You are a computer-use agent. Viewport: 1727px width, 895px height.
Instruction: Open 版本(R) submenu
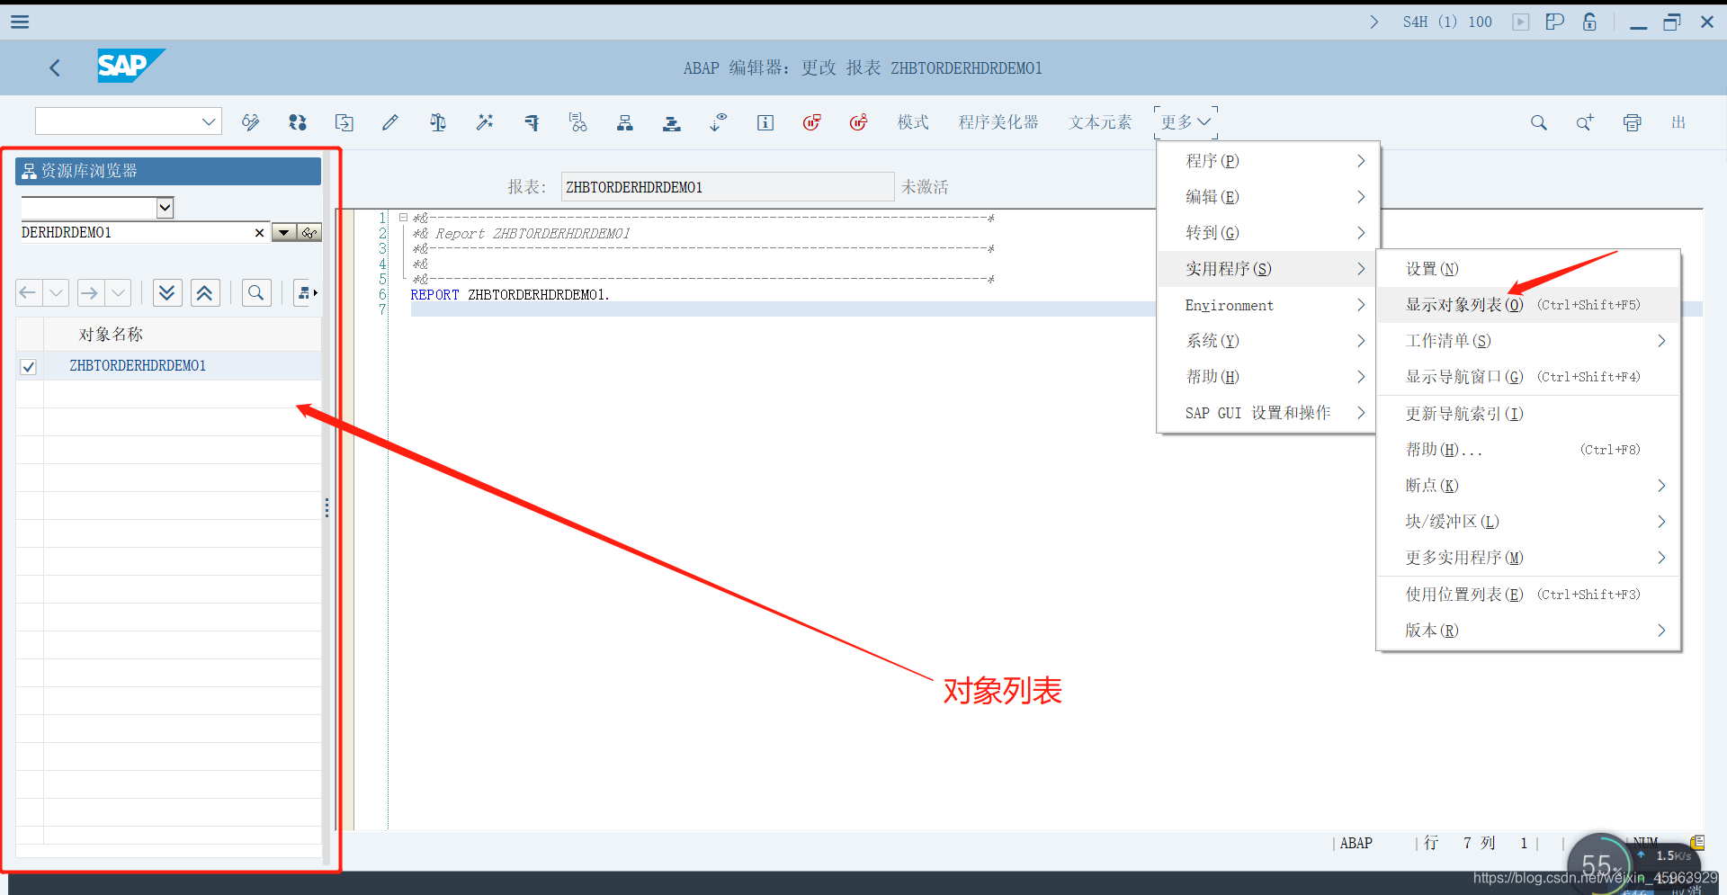point(1528,631)
